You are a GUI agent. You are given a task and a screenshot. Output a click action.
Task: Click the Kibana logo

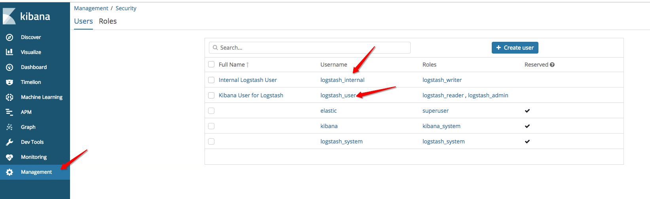coord(27,16)
